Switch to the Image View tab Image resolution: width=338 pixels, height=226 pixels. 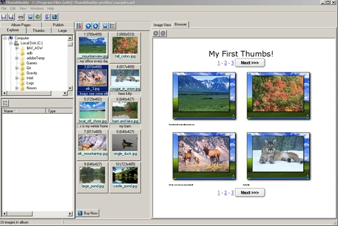point(162,25)
